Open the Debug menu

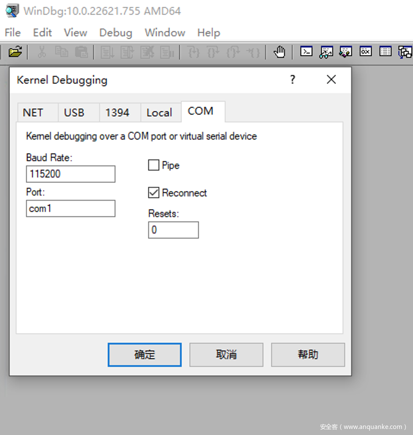point(115,33)
